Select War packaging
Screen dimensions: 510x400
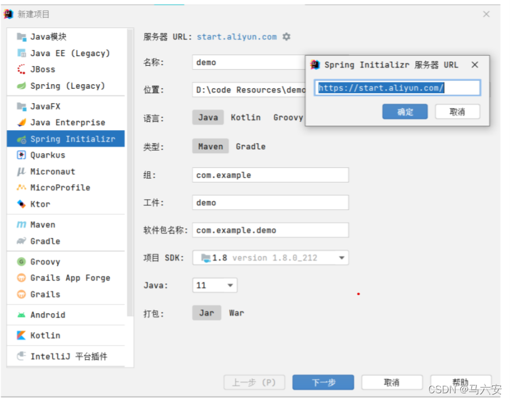237,313
